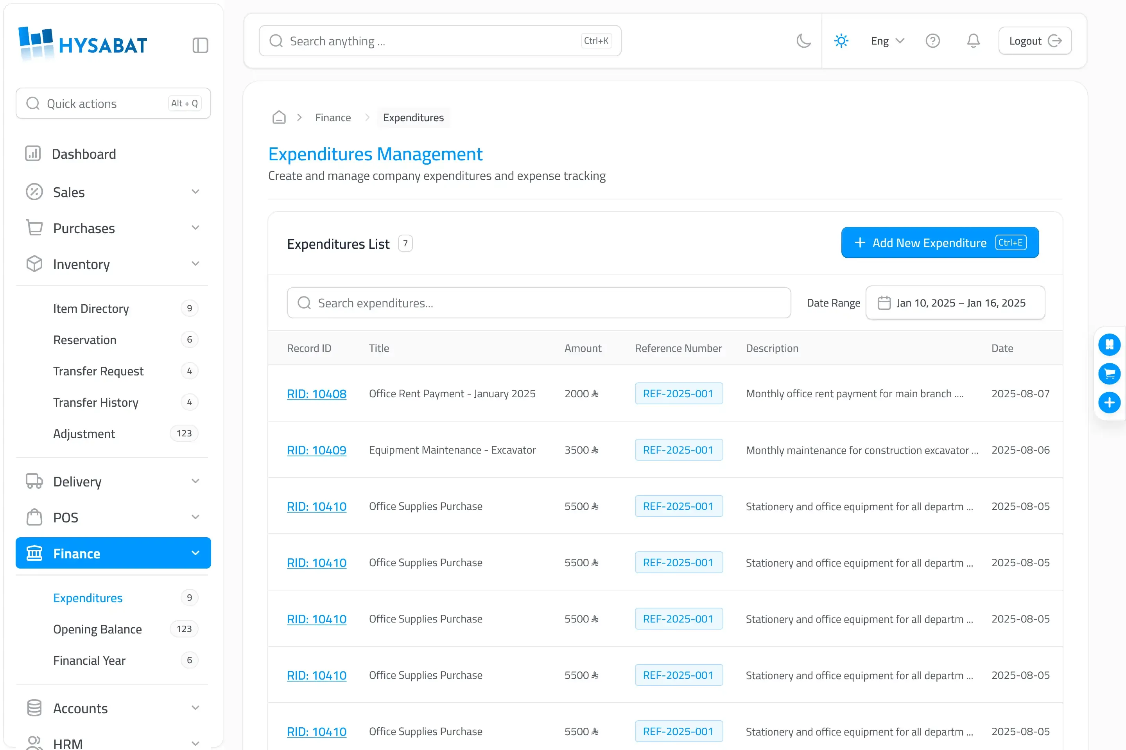Go to home via breadcrumb house icon
The width and height of the screenshot is (1126, 750).
pos(279,117)
